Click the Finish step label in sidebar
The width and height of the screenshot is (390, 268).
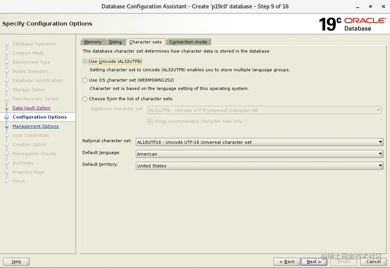19,181
